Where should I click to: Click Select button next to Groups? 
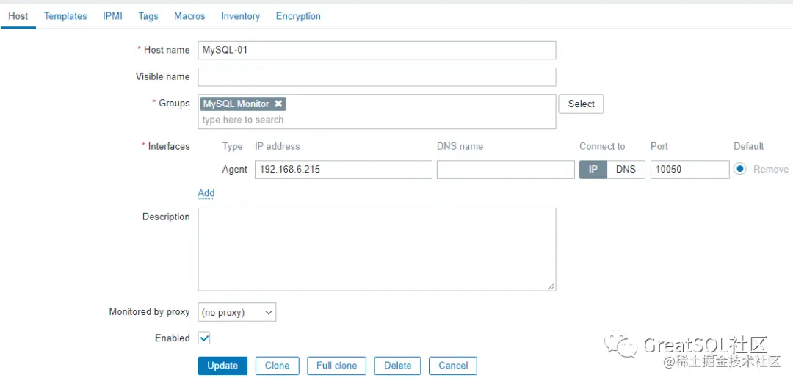pyautogui.click(x=581, y=104)
